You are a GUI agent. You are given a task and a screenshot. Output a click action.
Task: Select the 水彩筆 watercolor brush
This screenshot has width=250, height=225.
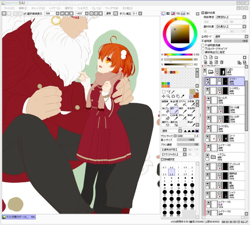(191, 103)
